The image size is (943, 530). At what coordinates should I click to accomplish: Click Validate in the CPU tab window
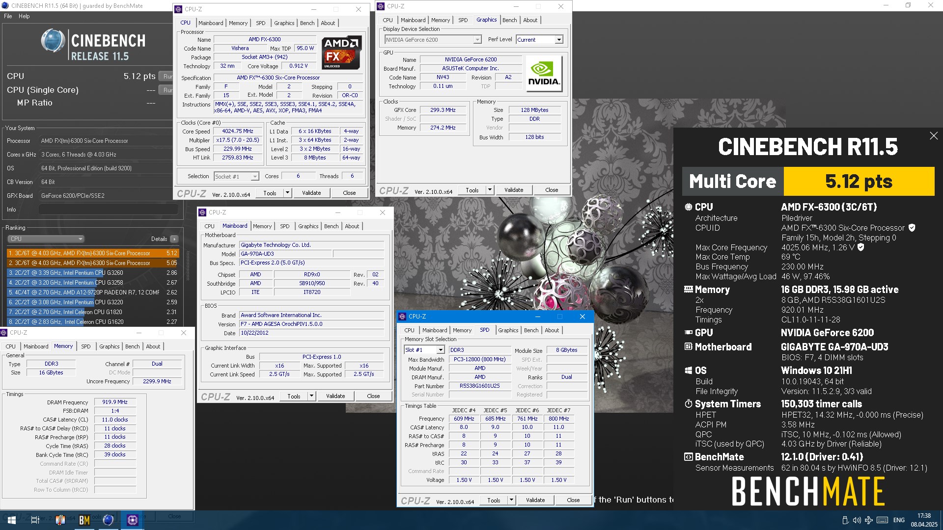[311, 193]
